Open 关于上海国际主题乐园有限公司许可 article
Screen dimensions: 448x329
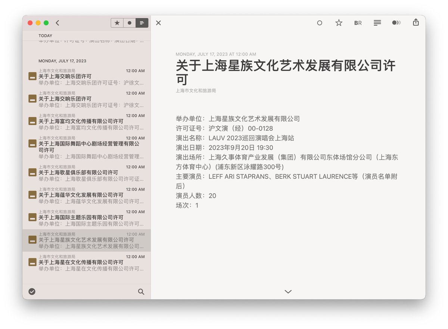87,217
